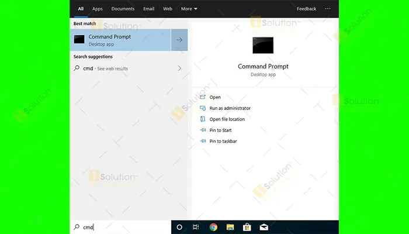This screenshot has height=234, width=409.
Task: Click the Open file location icon
Action: [x=203, y=119]
